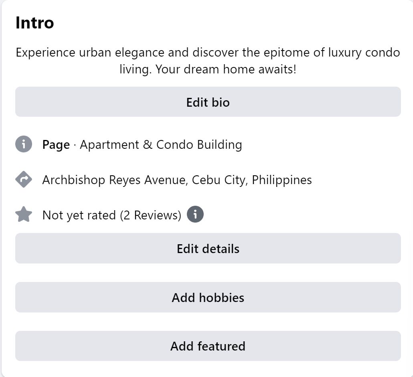Open the 2 Reviews count
The image size is (413, 377).
[x=150, y=215]
